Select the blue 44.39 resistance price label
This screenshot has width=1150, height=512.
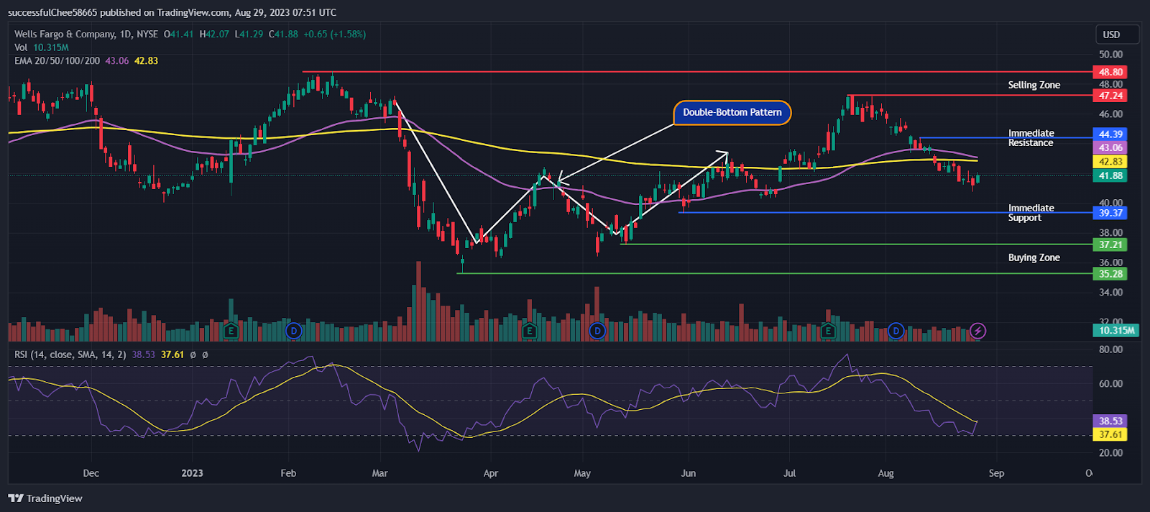tap(1110, 134)
